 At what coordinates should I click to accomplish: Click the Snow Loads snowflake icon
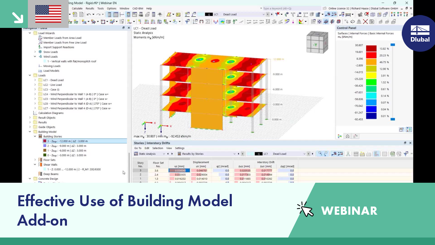click(x=40, y=52)
